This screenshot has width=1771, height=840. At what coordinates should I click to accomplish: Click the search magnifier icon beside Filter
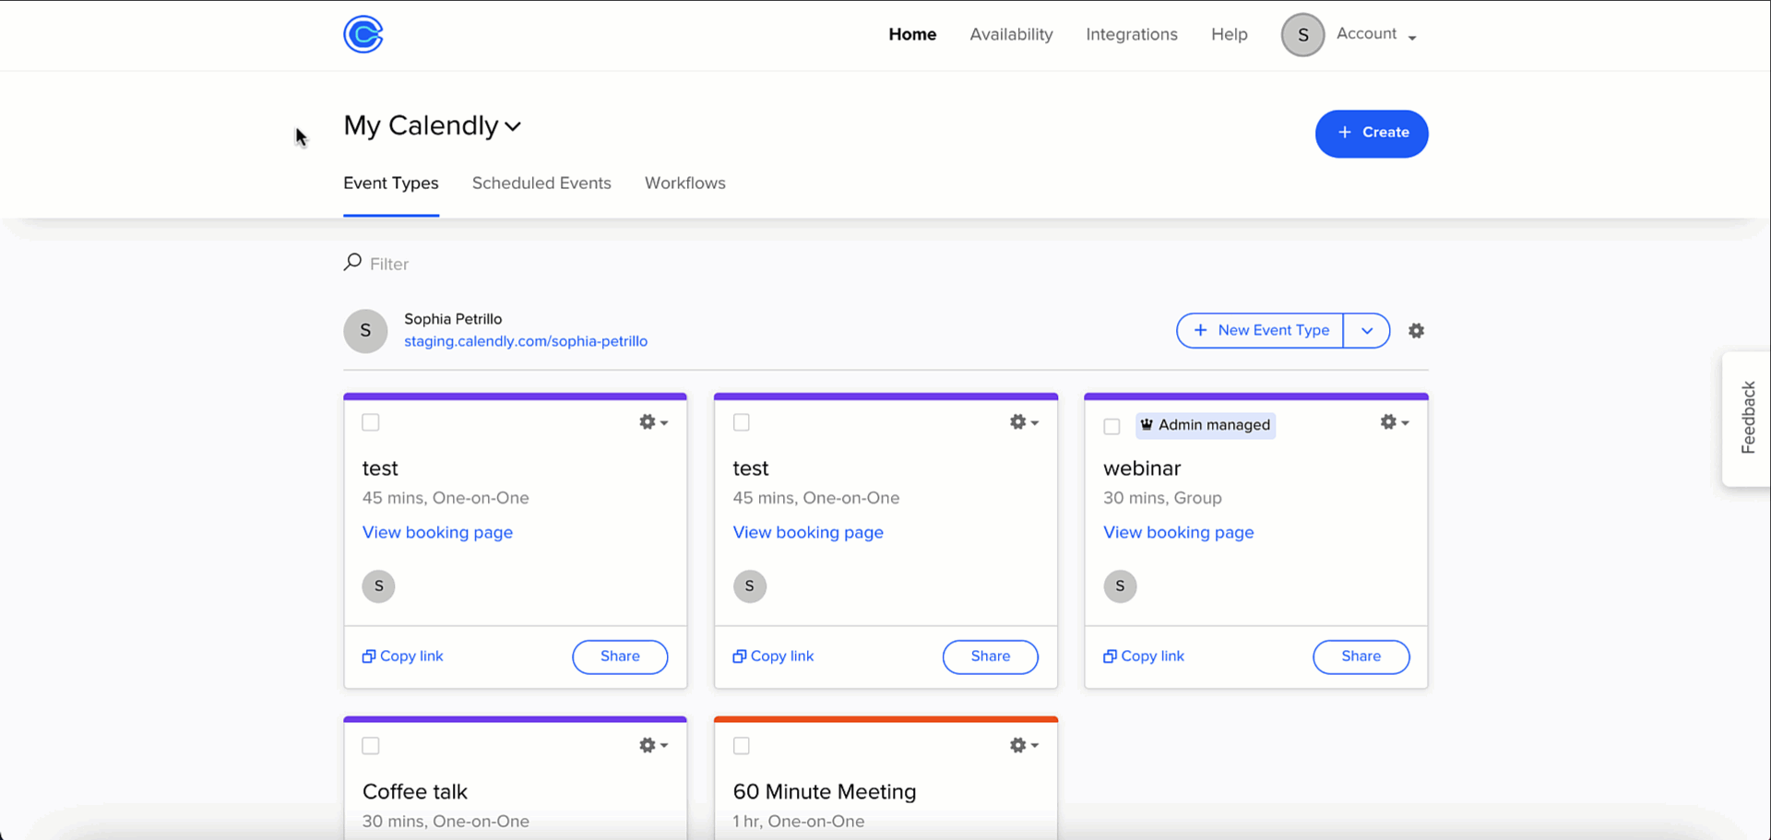coord(352,263)
